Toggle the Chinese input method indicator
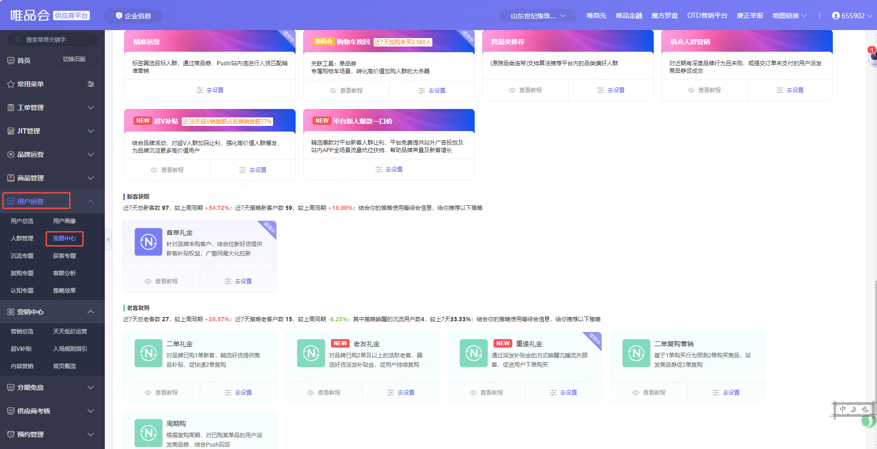The image size is (877, 449). tap(842, 410)
